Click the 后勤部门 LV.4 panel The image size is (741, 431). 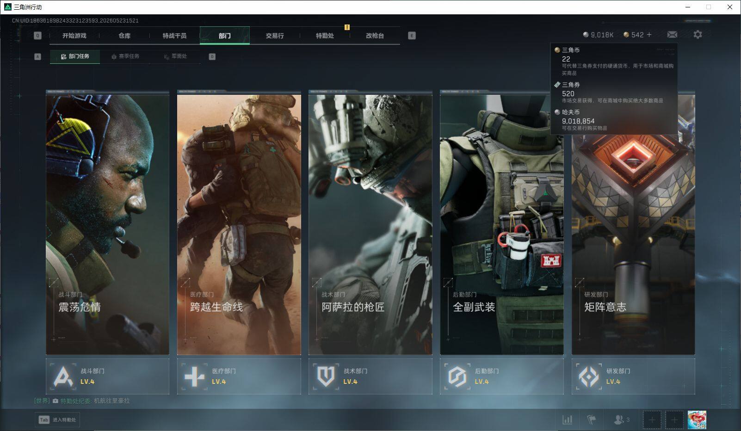[502, 376]
